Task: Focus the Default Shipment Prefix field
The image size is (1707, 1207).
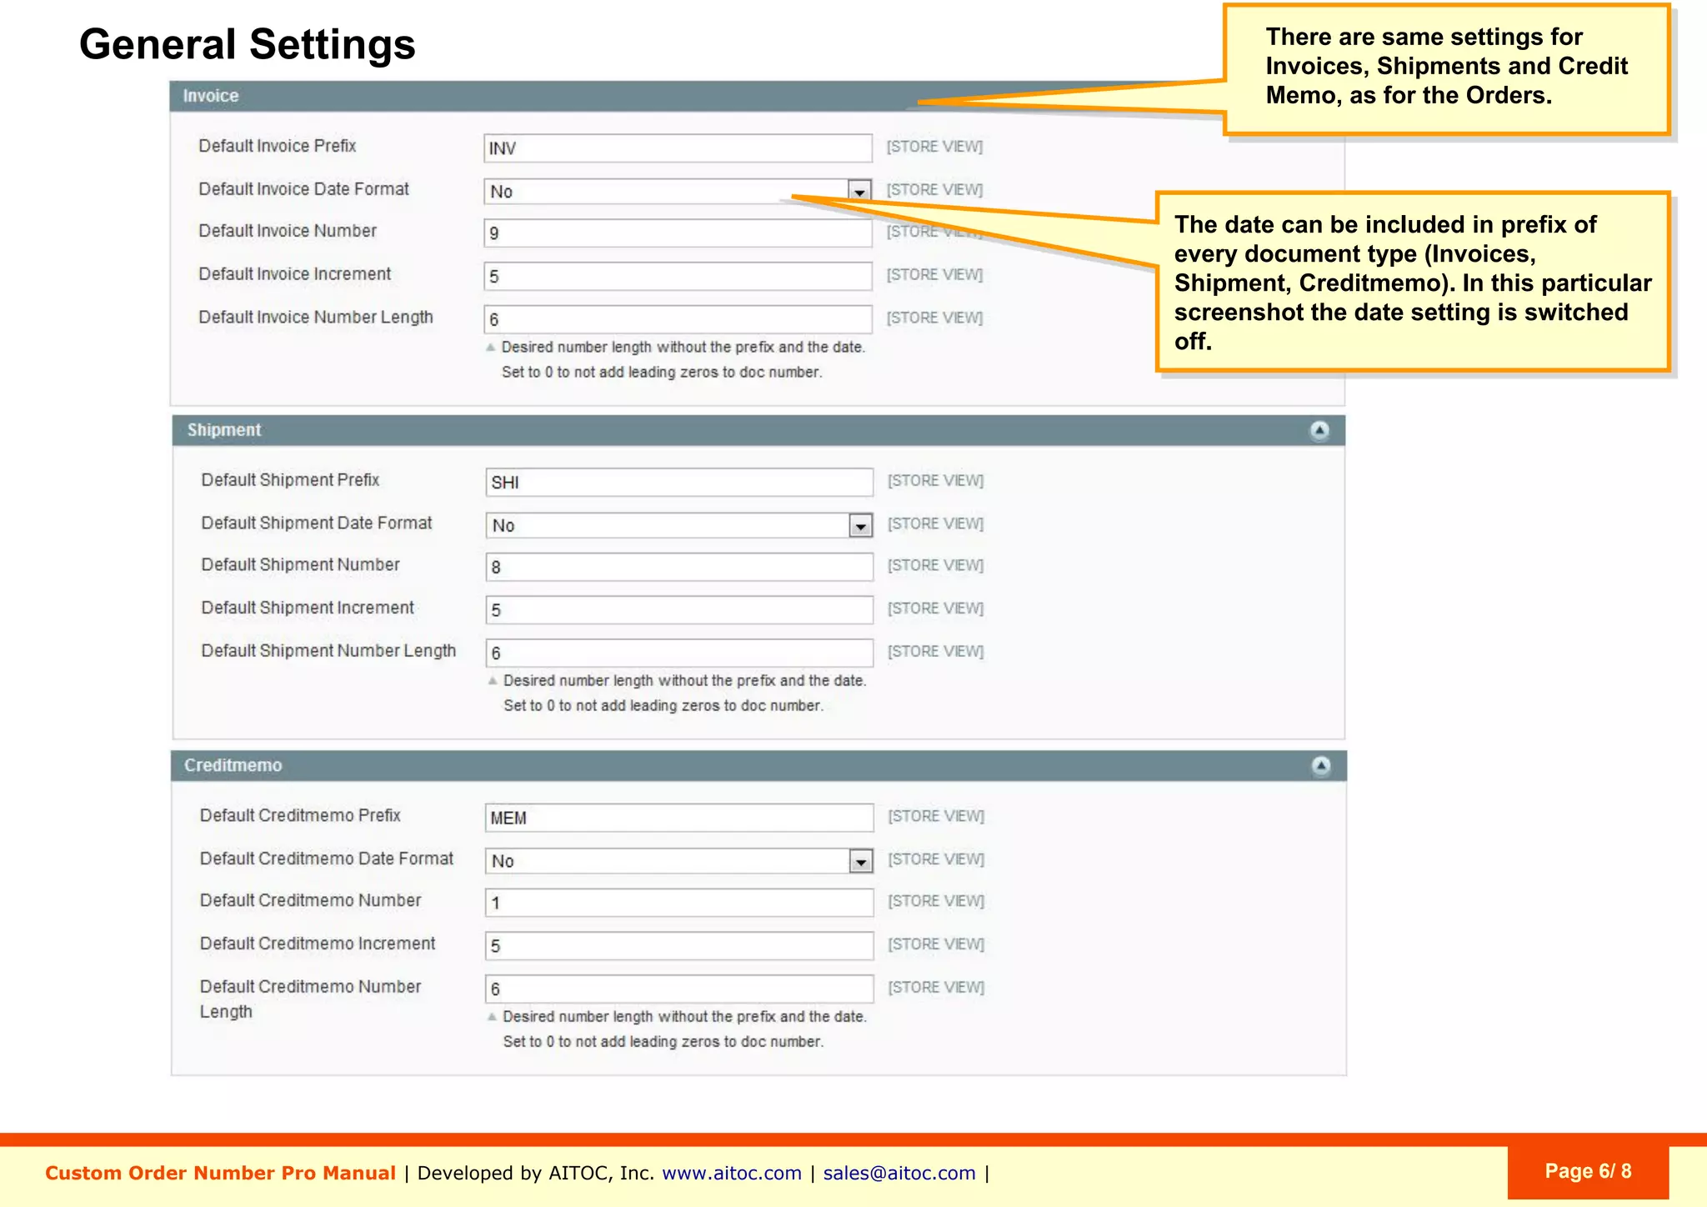Action: pos(679,482)
